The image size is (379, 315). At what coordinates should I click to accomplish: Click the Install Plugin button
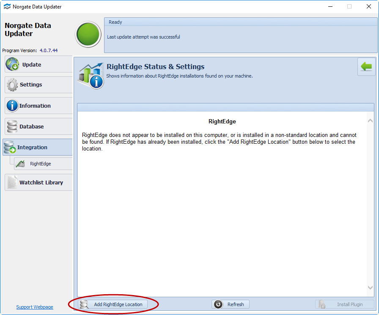pyautogui.click(x=344, y=304)
